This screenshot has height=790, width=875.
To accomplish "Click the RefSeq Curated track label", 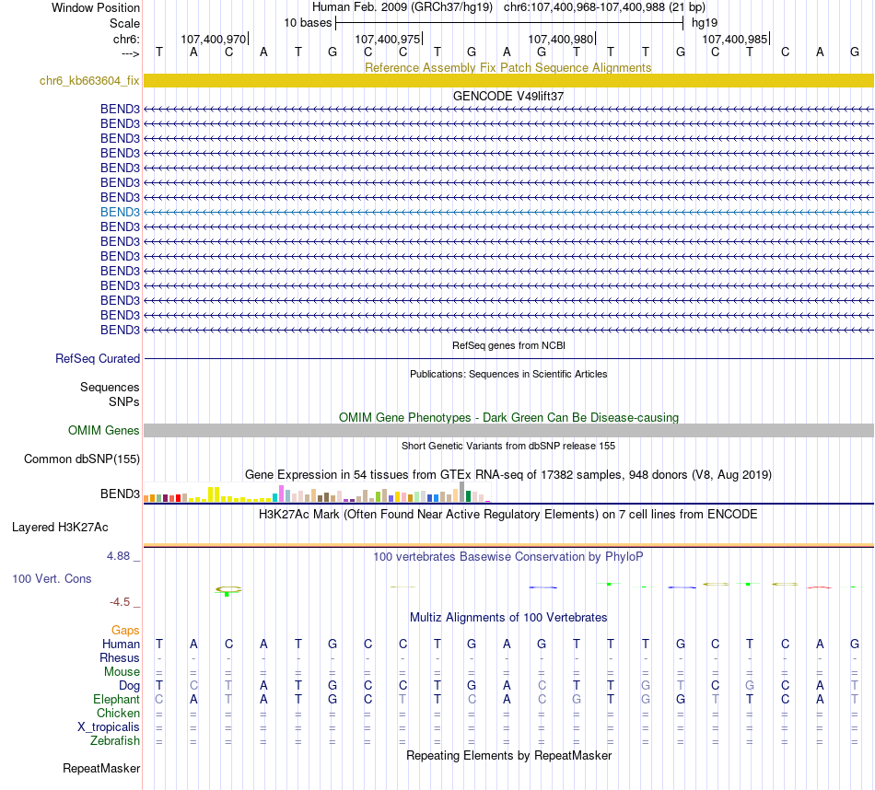I will pyautogui.click(x=98, y=359).
